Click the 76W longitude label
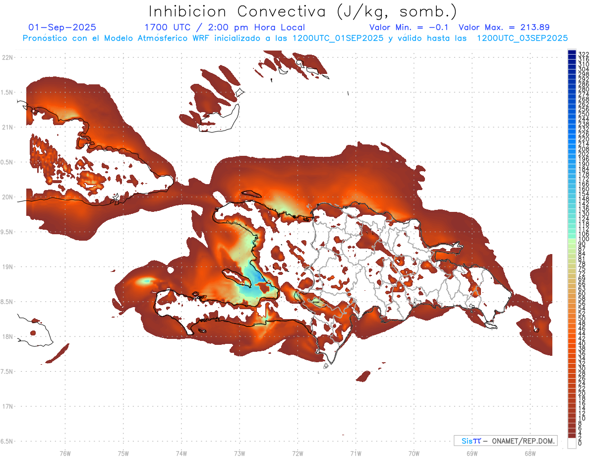 click(65, 453)
